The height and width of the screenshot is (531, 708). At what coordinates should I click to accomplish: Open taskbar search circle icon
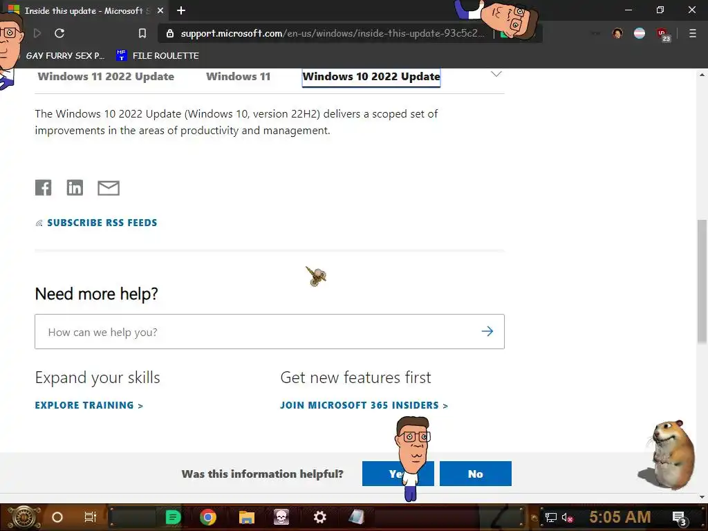[57, 517]
